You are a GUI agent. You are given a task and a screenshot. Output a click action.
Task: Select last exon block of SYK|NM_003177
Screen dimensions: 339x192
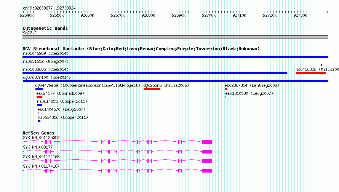[x=207, y=152]
